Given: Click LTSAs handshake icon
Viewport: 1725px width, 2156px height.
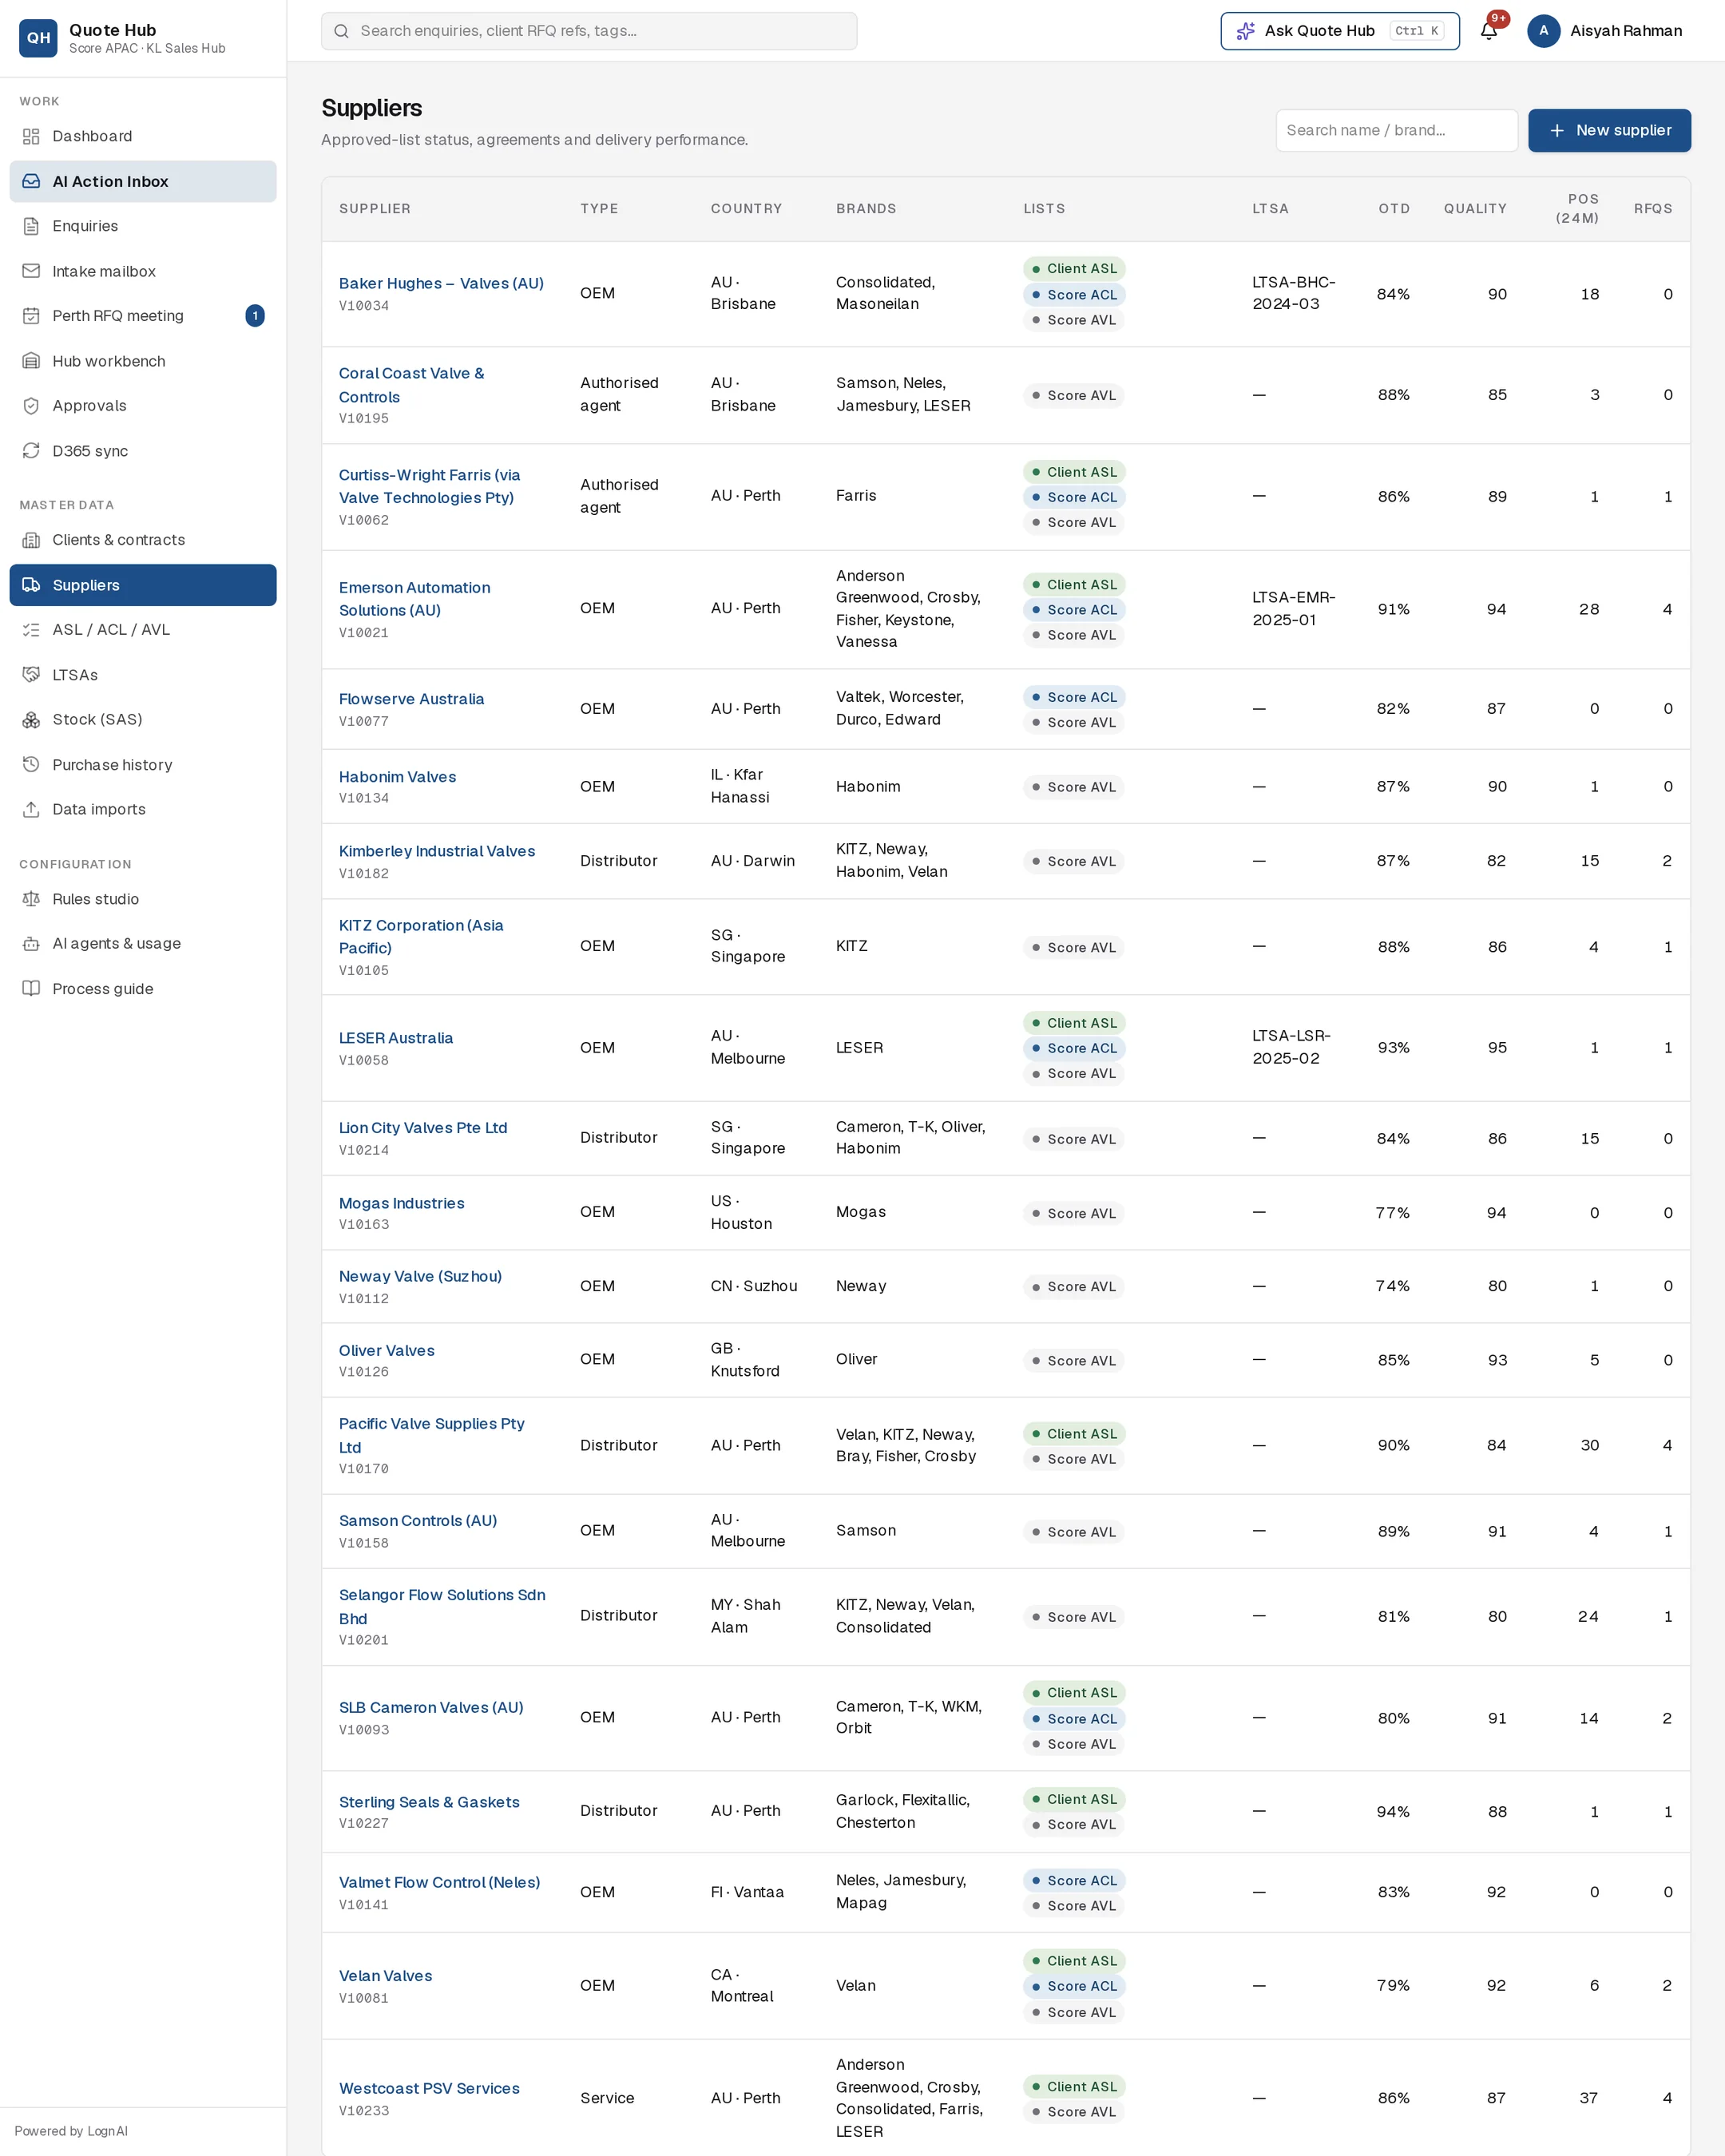Looking at the screenshot, I should (31, 675).
